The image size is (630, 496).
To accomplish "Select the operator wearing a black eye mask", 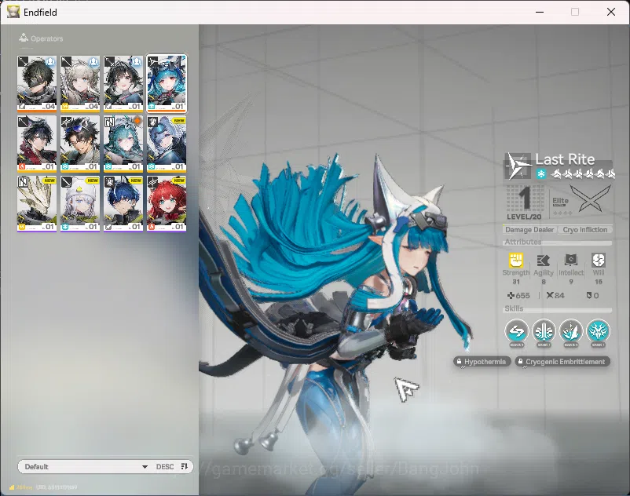I will 37,83.
